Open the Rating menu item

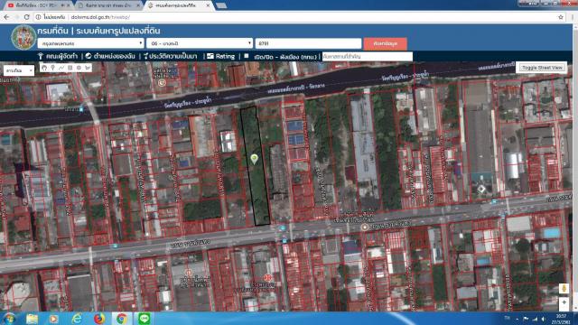[x=220, y=56]
